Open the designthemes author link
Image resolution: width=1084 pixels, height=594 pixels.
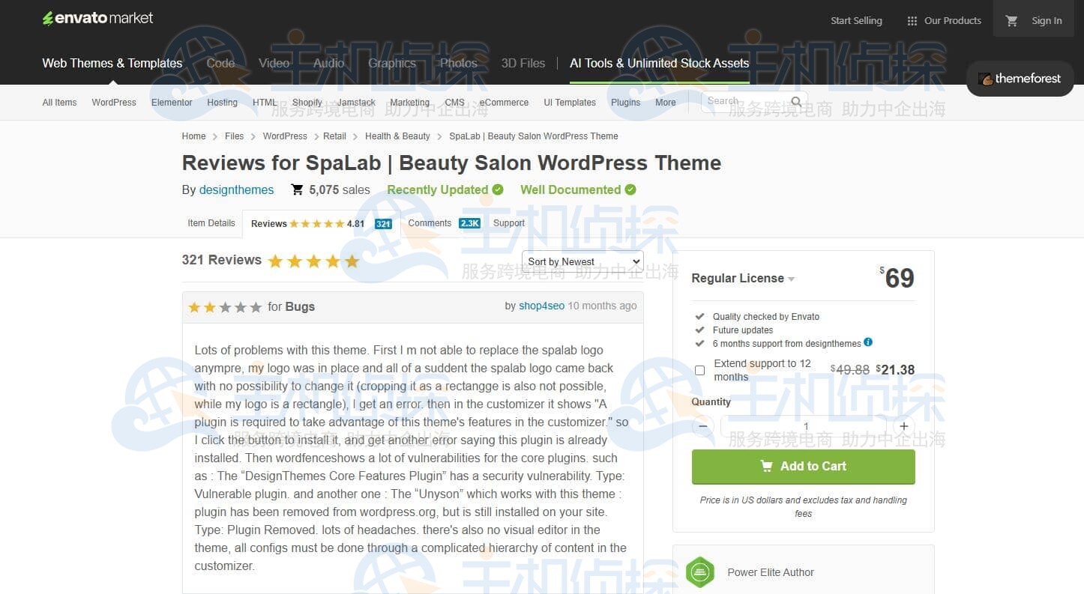pos(236,190)
